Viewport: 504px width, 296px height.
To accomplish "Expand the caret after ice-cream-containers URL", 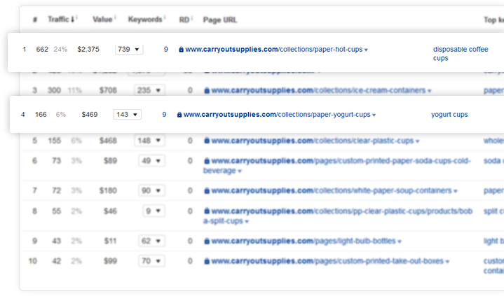I will pyautogui.click(x=429, y=91).
